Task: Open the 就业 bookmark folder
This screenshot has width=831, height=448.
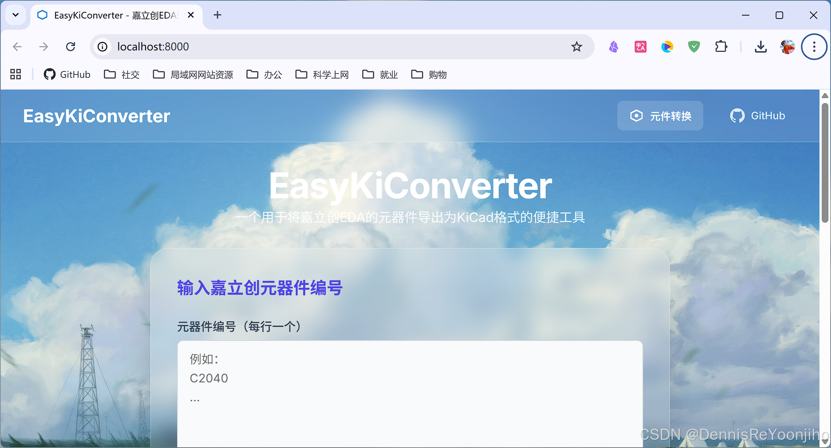Action: coord(380,74)
